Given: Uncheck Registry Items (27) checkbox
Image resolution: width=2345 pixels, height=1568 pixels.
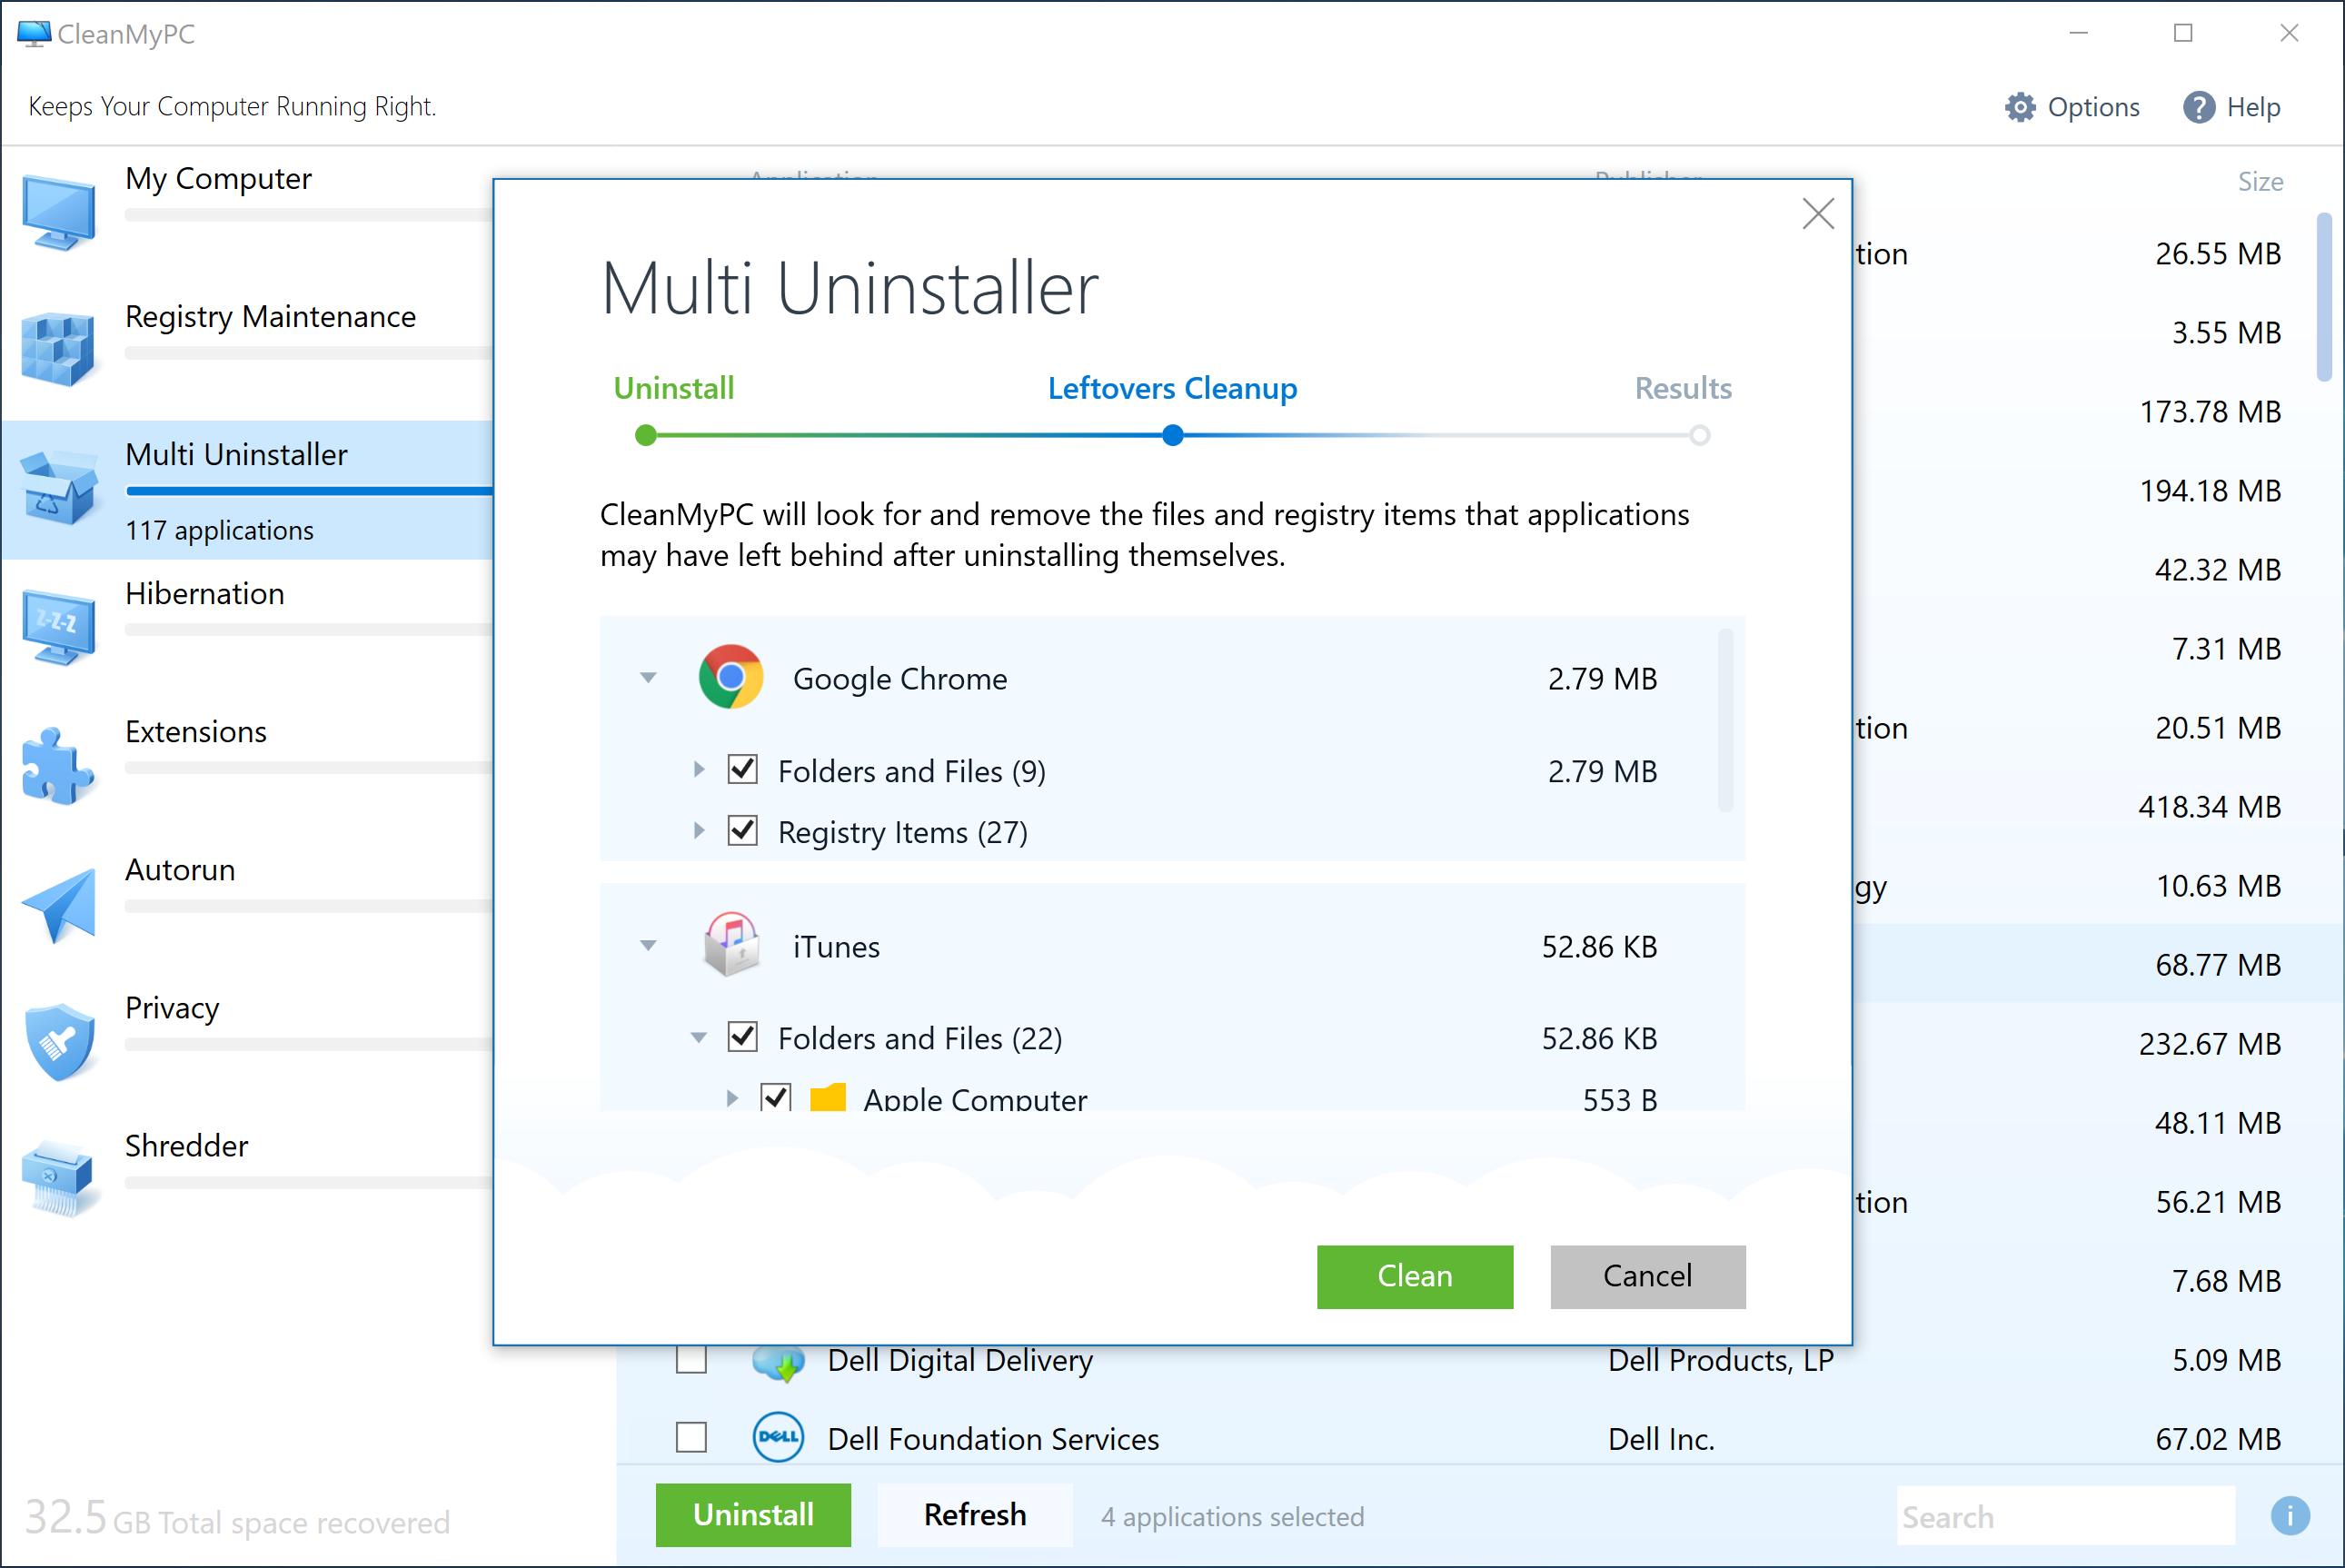Looking at the screenshot, I should tap(742, 831).
